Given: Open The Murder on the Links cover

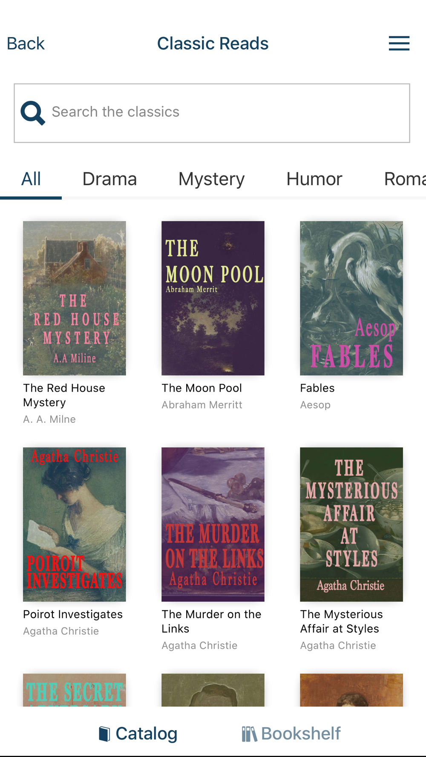Looking at the screenshot, I should 213,525.
